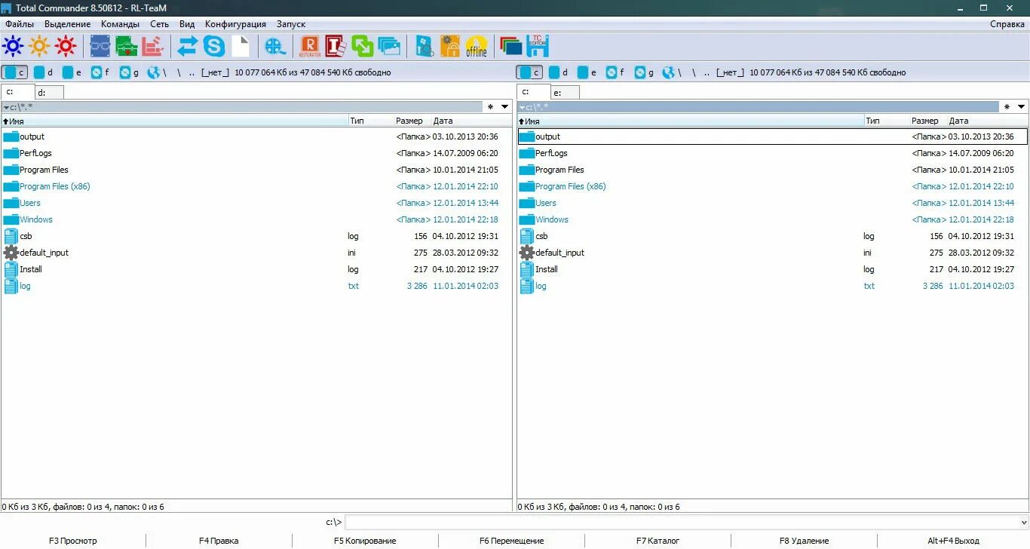The image size is (1030, 549).
Task: Click the F4 Правка button
Action: click(219, 541)
